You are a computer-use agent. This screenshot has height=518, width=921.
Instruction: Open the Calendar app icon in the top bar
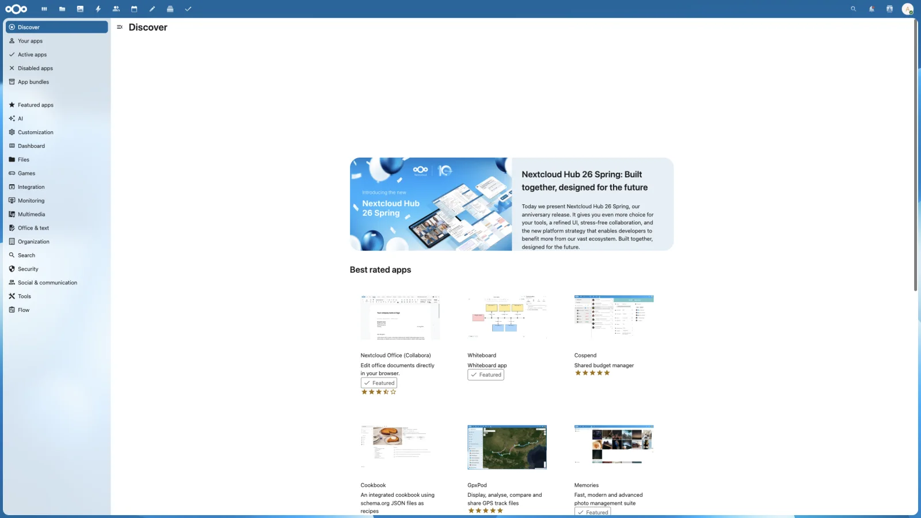pyautogui.click(x=134, y=9)
